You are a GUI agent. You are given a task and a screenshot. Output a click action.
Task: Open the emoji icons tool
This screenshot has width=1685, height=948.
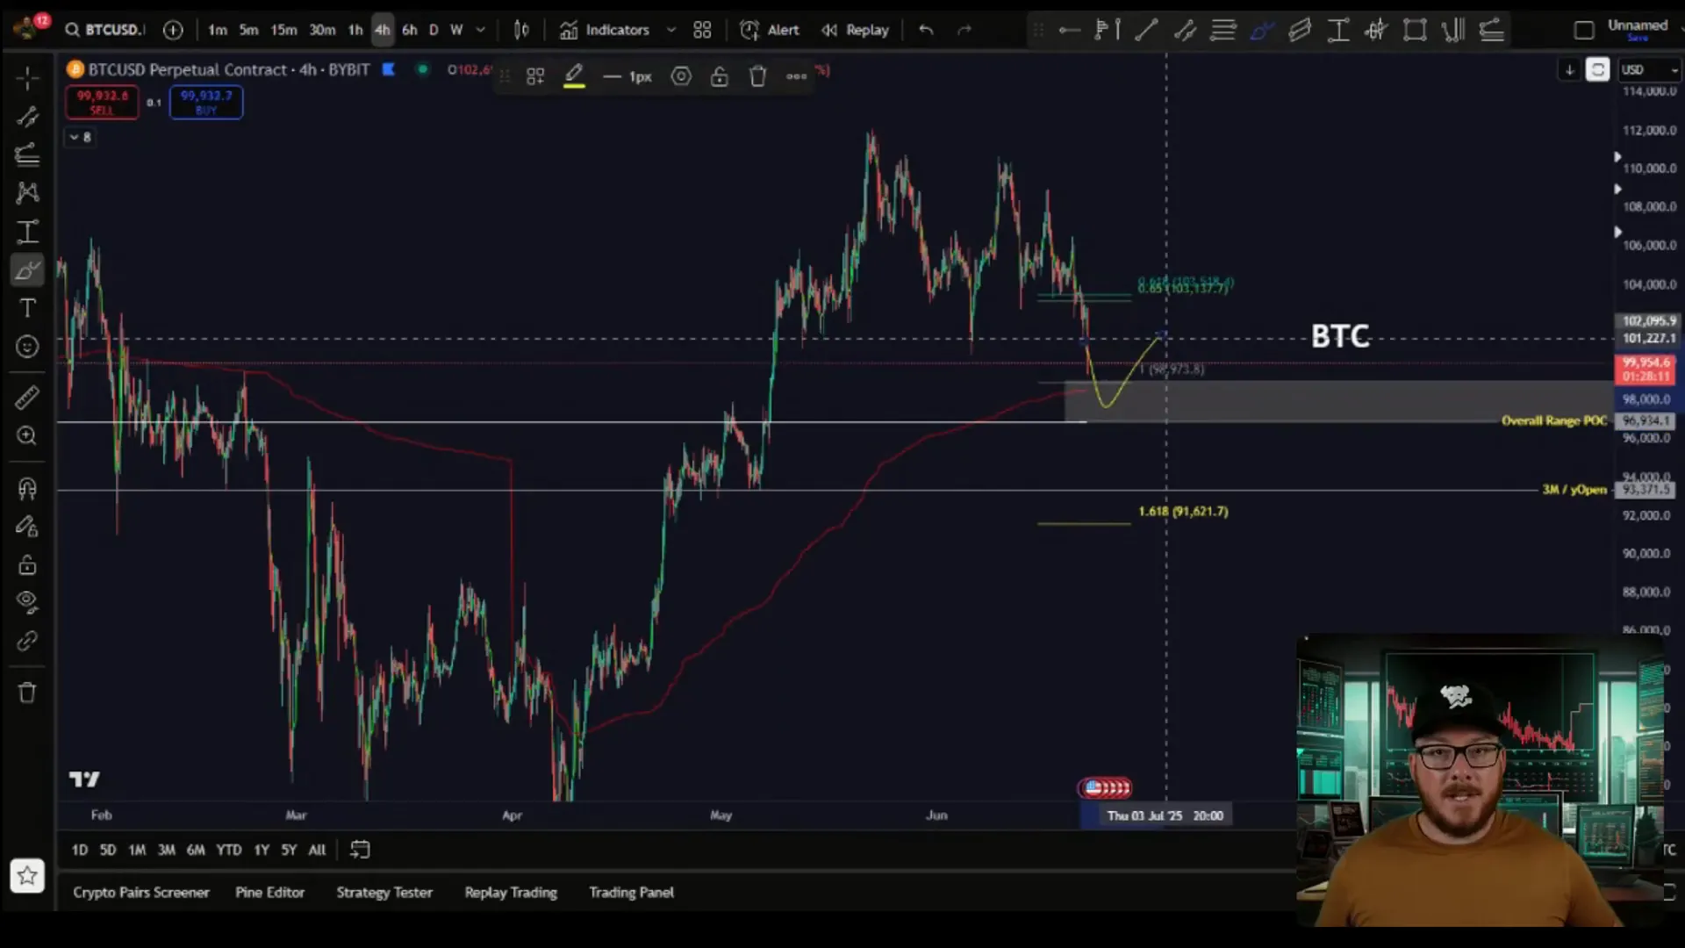pyautogui.click(x=27, y=347)
